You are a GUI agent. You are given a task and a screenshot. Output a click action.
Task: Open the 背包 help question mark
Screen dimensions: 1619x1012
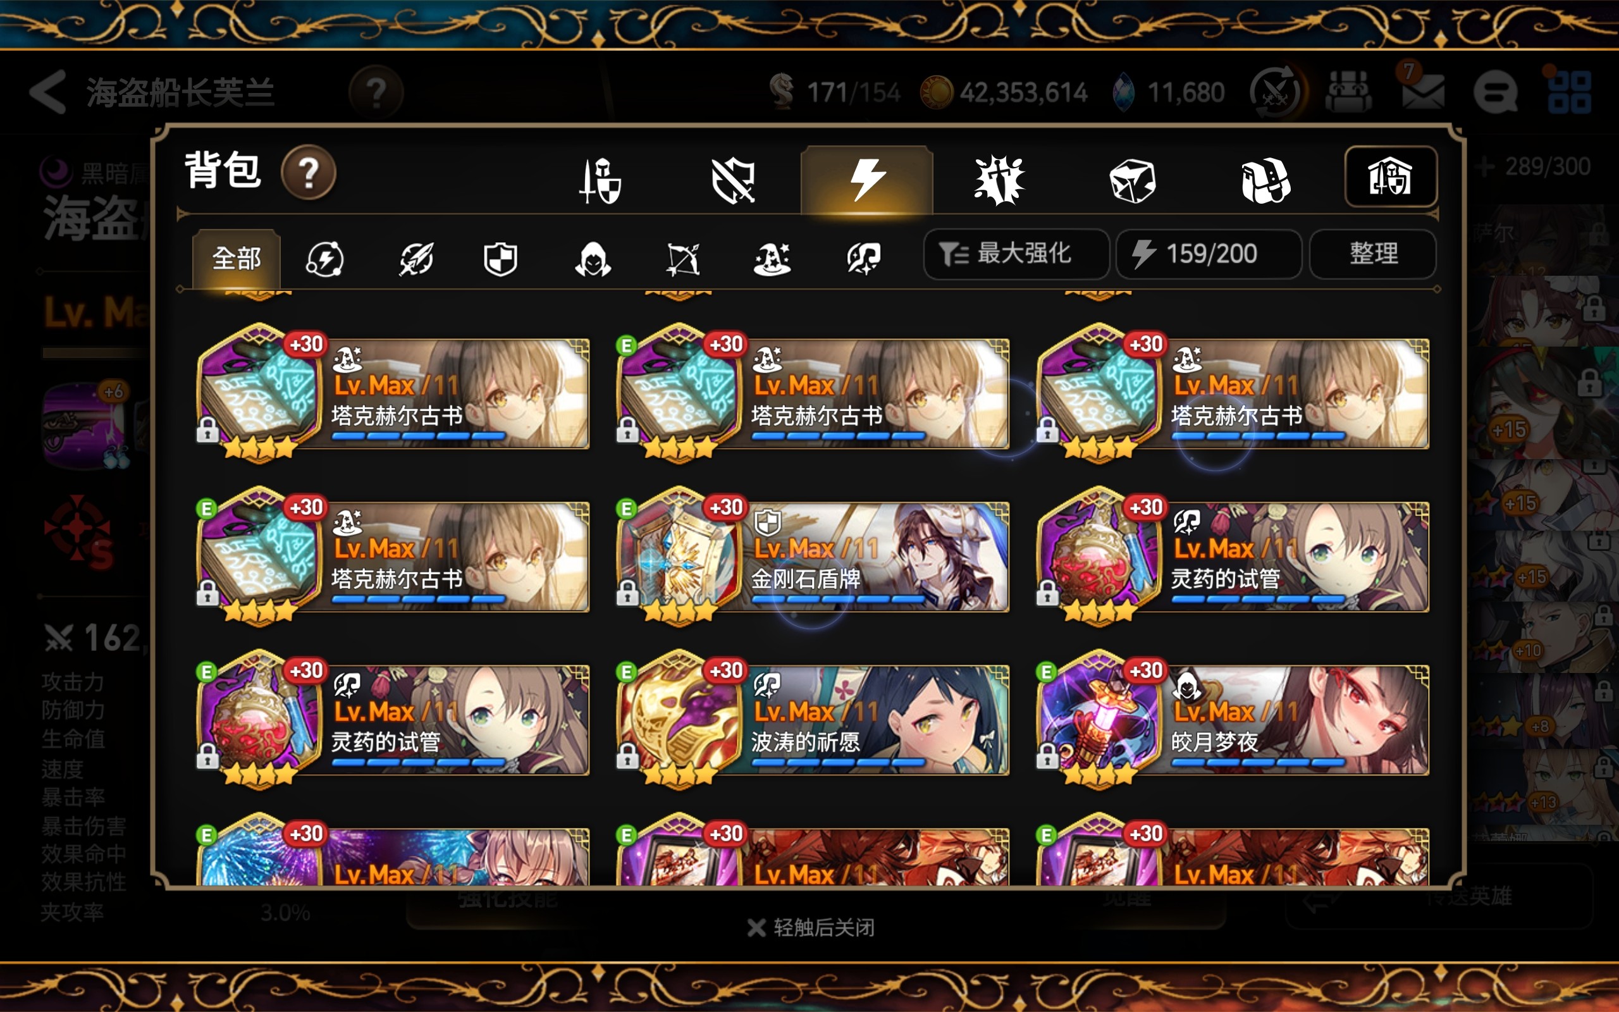(x=309, y=173)
